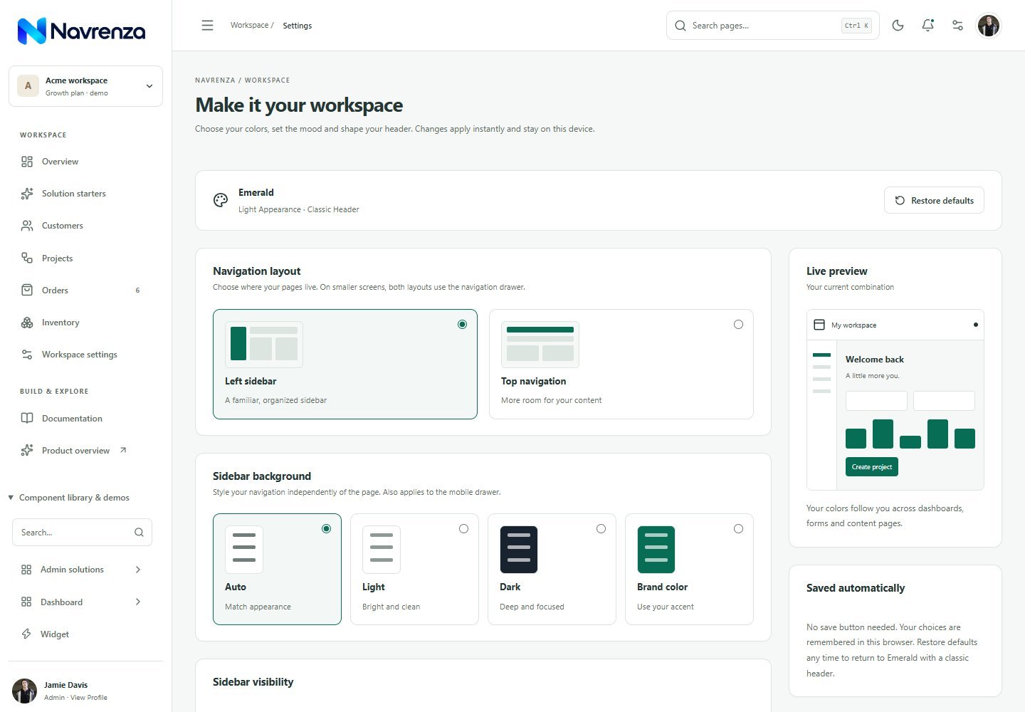
Task: Select the Dark sidebar background radio
Action: point(601,528)
